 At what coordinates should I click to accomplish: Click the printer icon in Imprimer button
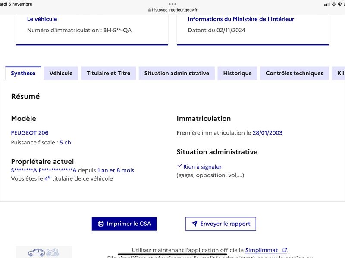[101, 224]
